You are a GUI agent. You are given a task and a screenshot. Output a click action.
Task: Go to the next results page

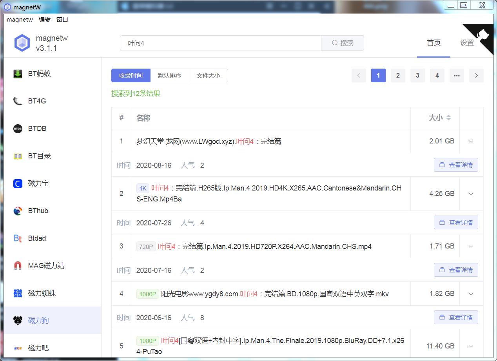click(x=476, y=76)
